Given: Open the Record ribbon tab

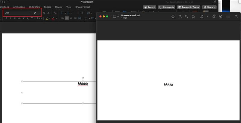Looking at the screenshot, I should pos(48,7).
